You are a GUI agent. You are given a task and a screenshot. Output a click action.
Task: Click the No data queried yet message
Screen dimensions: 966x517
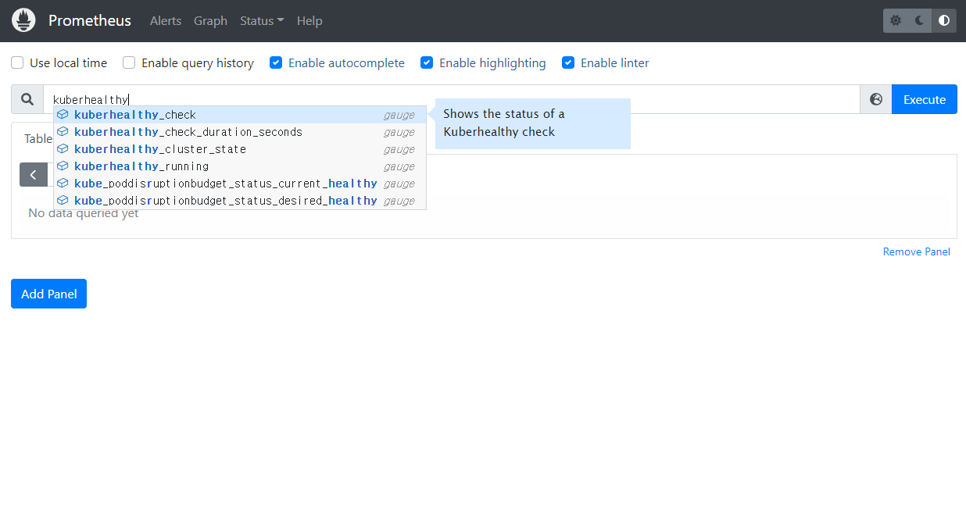coord(84,213)
